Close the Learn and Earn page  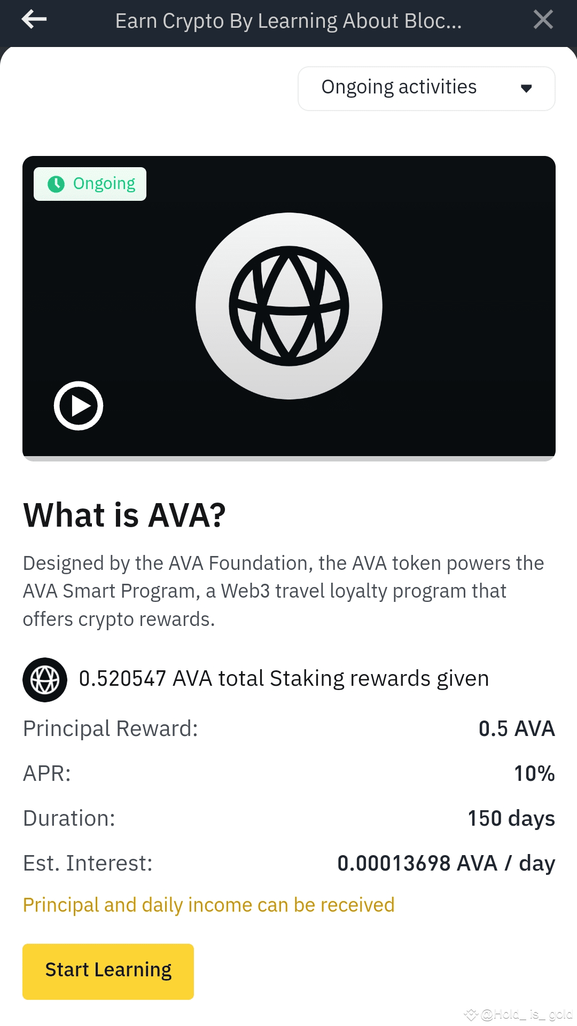pyautogui.click(x=543, y=19)
